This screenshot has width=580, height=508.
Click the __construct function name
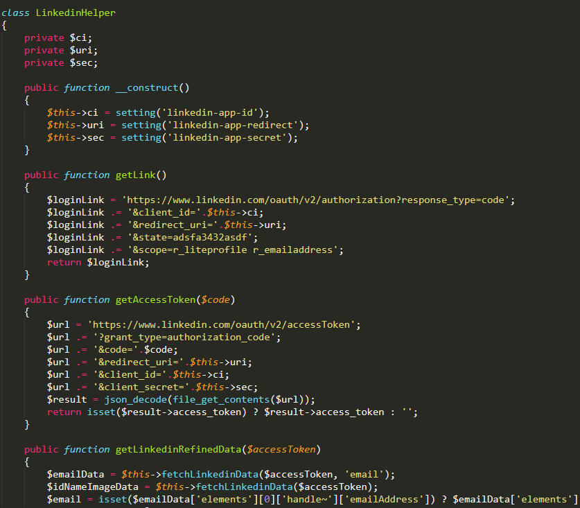(x=147, y=88)
